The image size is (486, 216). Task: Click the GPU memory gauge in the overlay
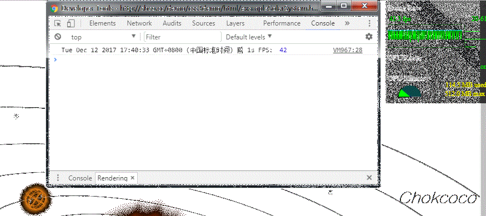click(409, 91)
